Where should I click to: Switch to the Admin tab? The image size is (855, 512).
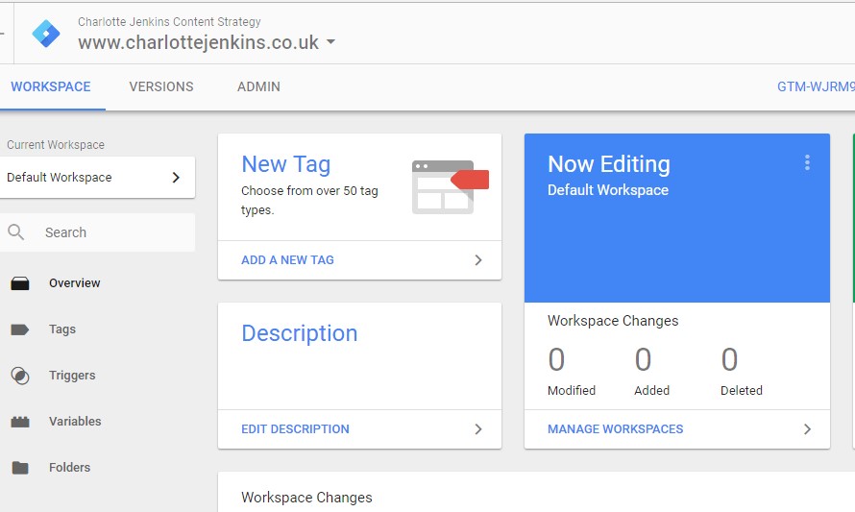(x=258, y=86)
